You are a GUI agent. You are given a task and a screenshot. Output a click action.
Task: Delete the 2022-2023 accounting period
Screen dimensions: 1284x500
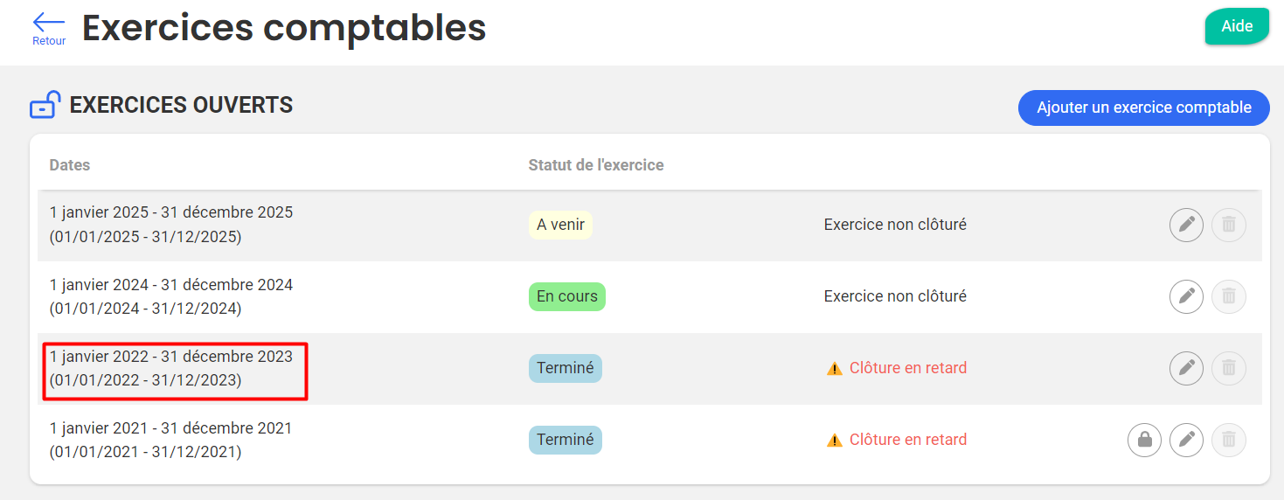point(1228,368)
